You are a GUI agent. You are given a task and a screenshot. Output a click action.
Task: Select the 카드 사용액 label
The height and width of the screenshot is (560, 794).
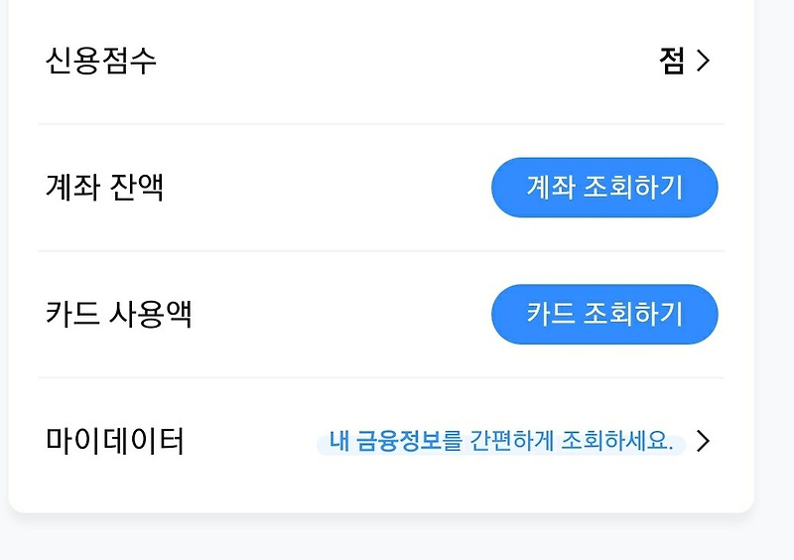(118, 314)
